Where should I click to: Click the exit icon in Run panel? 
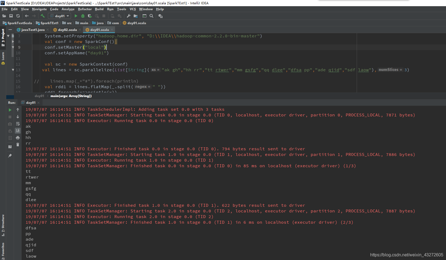[x=10, y=138]
